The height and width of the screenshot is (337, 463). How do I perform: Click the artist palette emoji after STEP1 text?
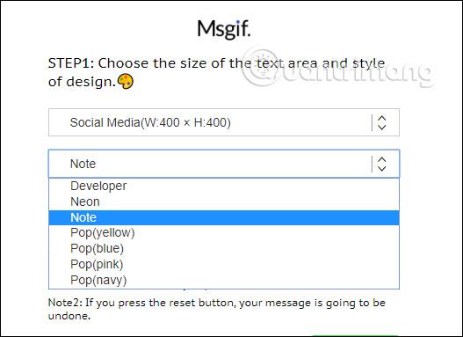coord(126,81)
